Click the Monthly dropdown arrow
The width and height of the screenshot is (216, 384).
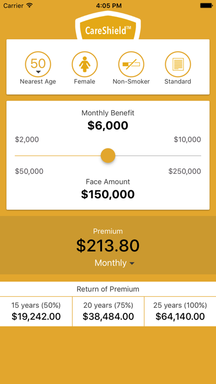tap(132, 264)
